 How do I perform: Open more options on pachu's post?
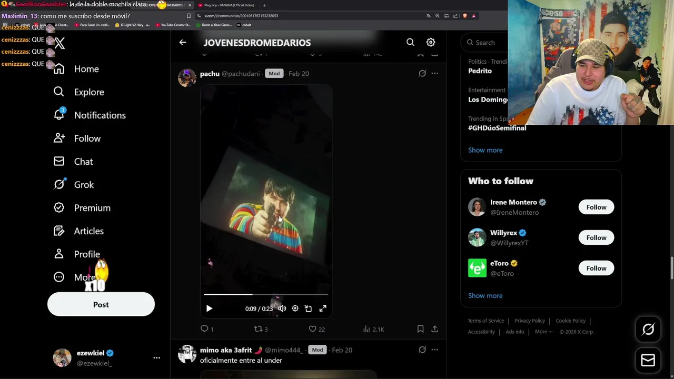(x=434, y=74)
